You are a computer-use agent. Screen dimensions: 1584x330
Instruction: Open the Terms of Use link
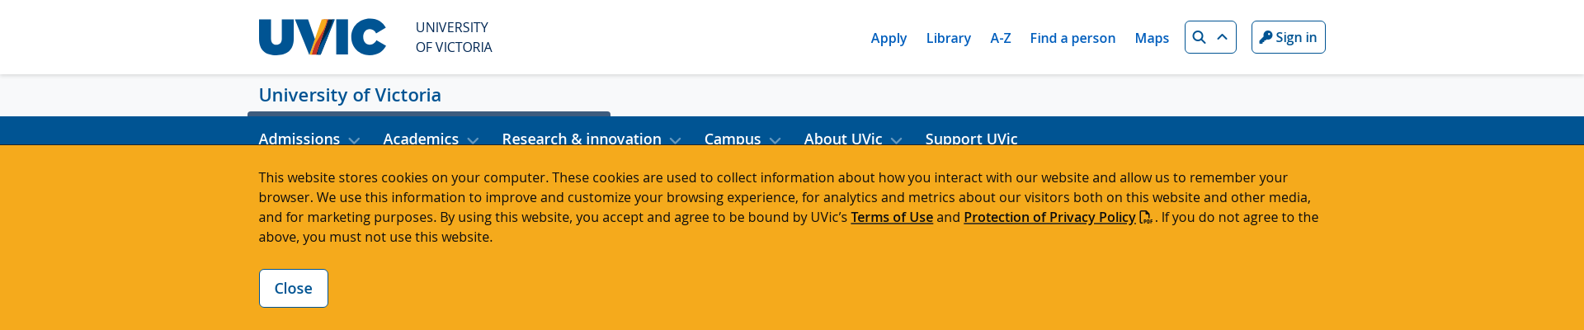pos(892,217)
